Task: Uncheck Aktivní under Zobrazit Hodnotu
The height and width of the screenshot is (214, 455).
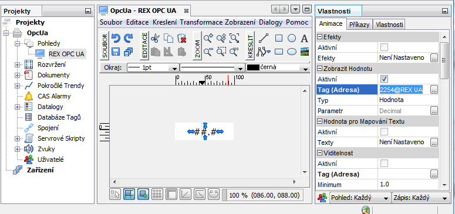Action: click(384, 79)
